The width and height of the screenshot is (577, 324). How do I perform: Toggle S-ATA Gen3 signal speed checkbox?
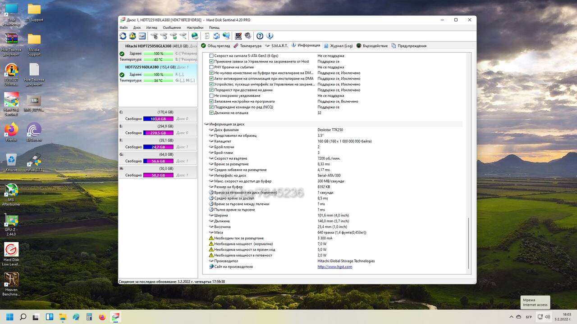click(211, 56)
